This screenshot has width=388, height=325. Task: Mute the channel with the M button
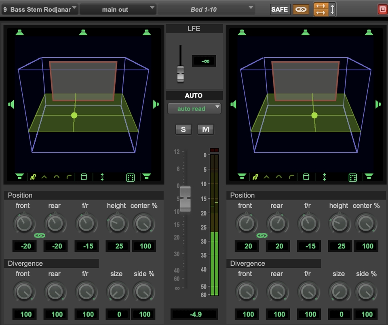tap(205, 129)
